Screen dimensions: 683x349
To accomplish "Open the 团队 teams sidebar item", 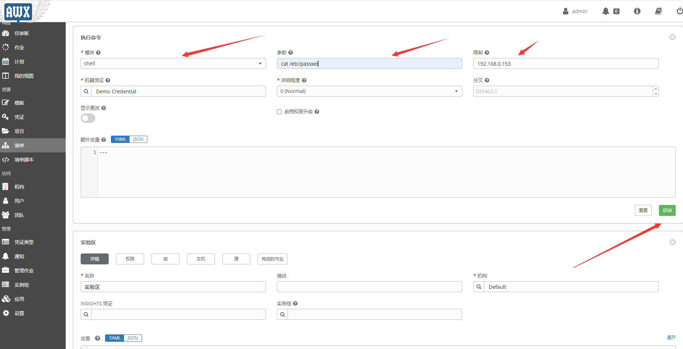I will click(x=19, y=215).
